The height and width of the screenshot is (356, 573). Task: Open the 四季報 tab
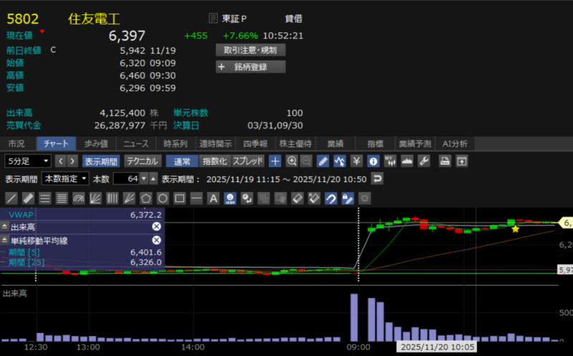point(255,143)
